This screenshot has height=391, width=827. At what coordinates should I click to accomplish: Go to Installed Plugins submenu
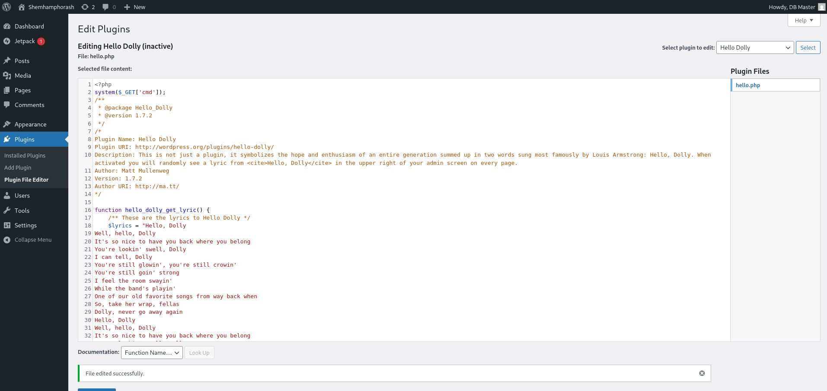[25, 155]
